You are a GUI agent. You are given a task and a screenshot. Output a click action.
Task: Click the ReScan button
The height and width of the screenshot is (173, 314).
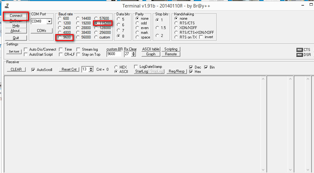point(16,21)
